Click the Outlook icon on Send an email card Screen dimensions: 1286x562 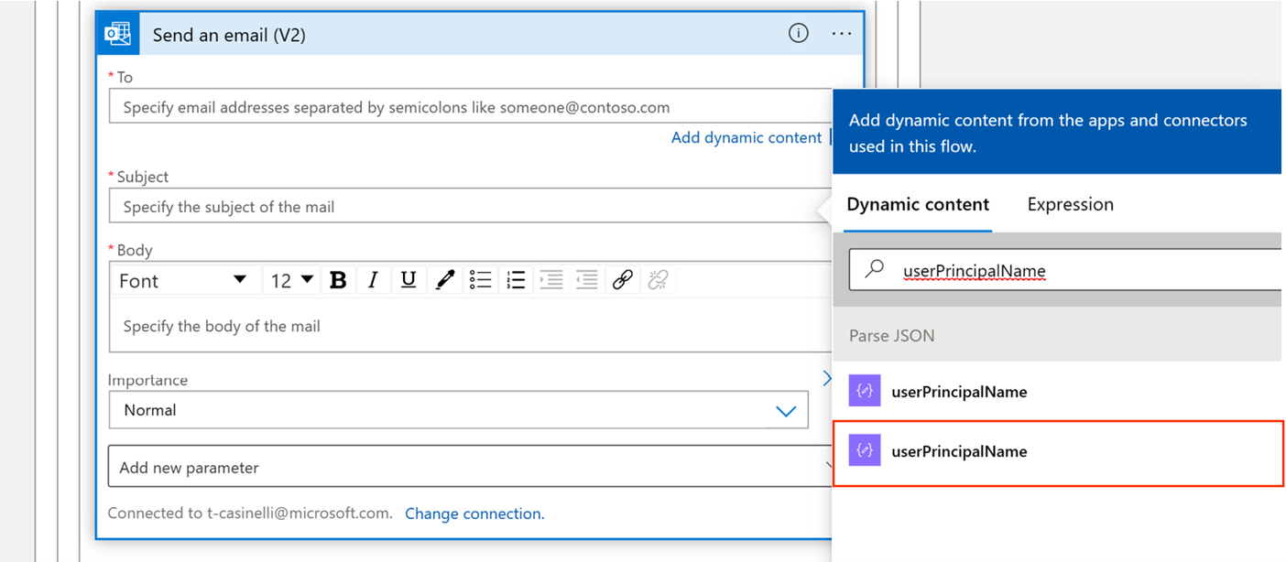click(118, 35)
